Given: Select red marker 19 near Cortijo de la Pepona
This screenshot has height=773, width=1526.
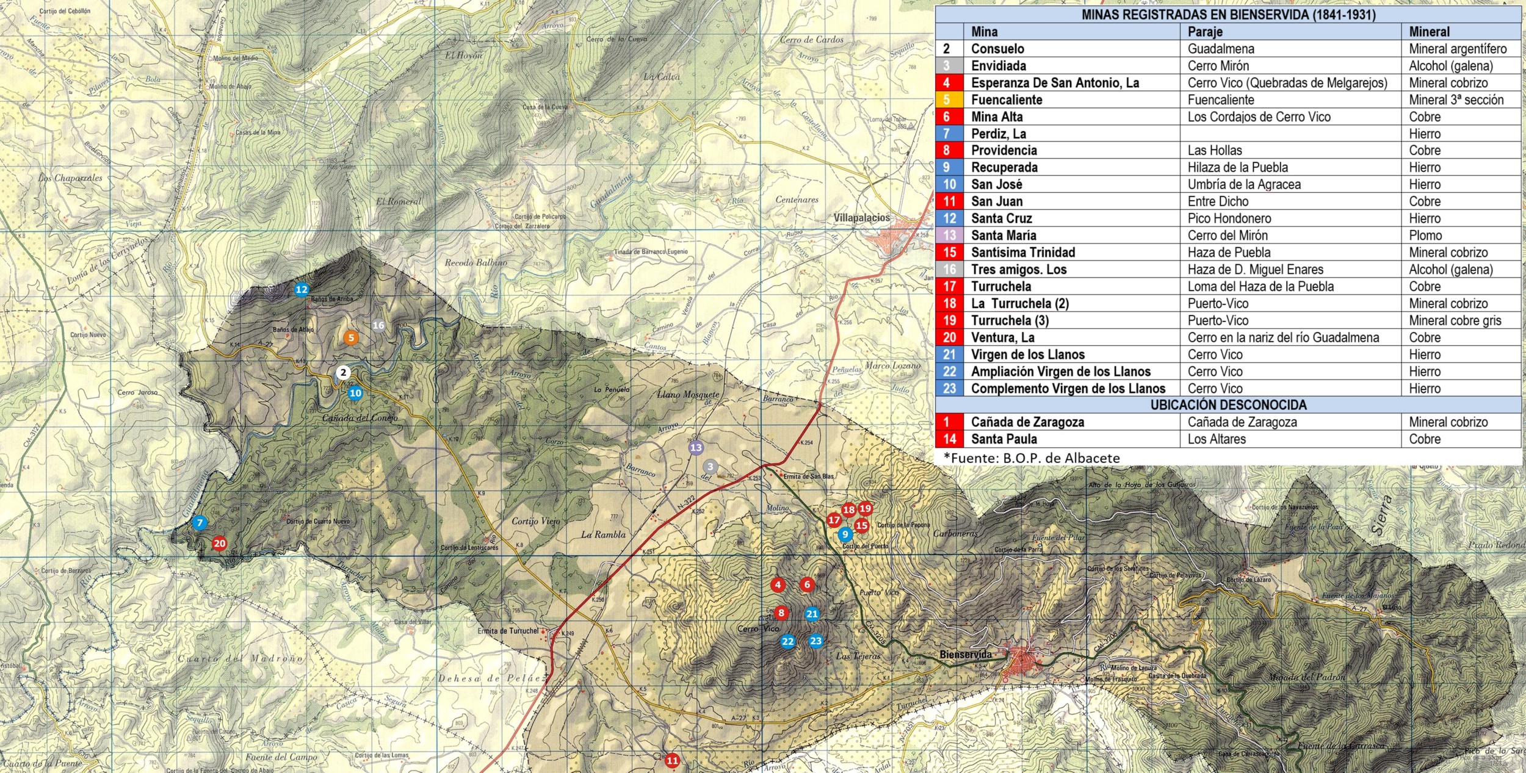Looking at the screenshot, I should [x=865, y=508].
